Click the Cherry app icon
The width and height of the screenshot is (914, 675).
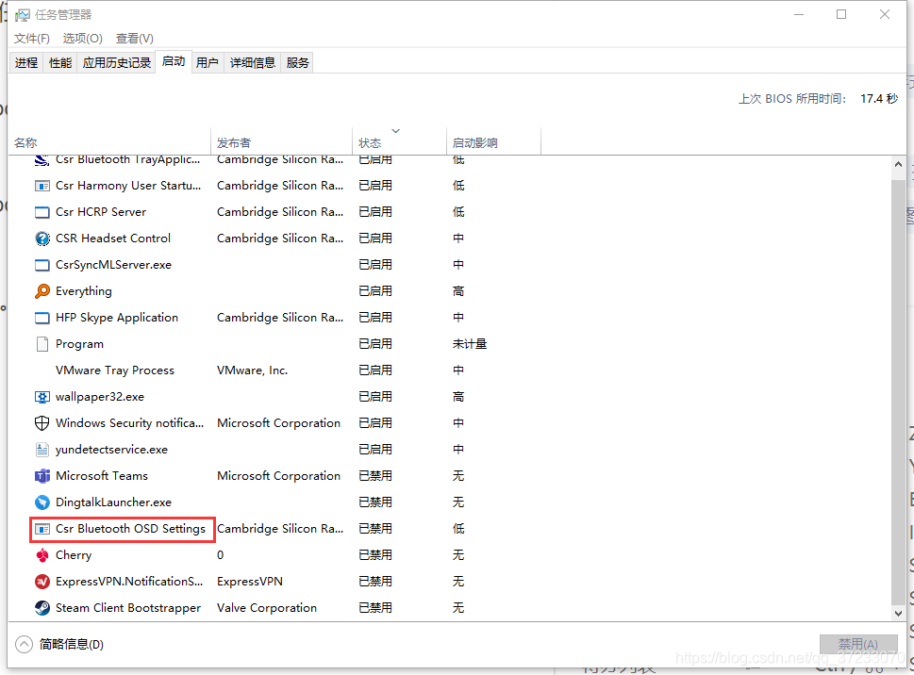(42, 555)
